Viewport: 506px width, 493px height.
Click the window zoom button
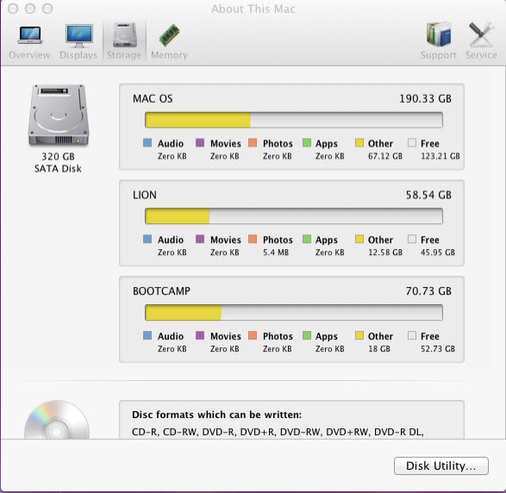point(47,9)
